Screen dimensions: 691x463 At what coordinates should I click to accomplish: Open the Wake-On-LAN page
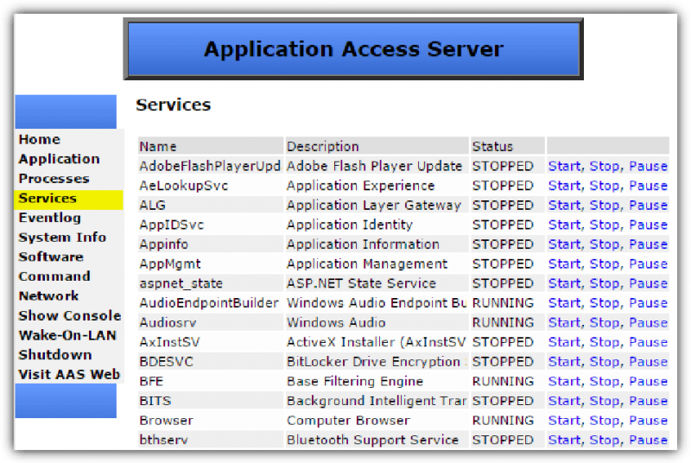pos(67,335)
